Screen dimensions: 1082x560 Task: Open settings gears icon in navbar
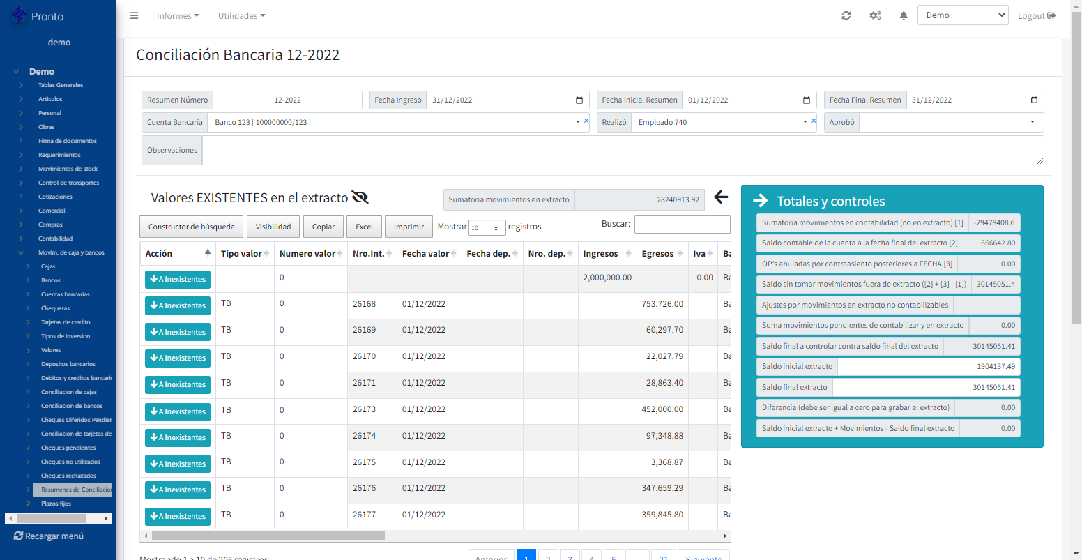pyautogui.click(x=875, y=16)
